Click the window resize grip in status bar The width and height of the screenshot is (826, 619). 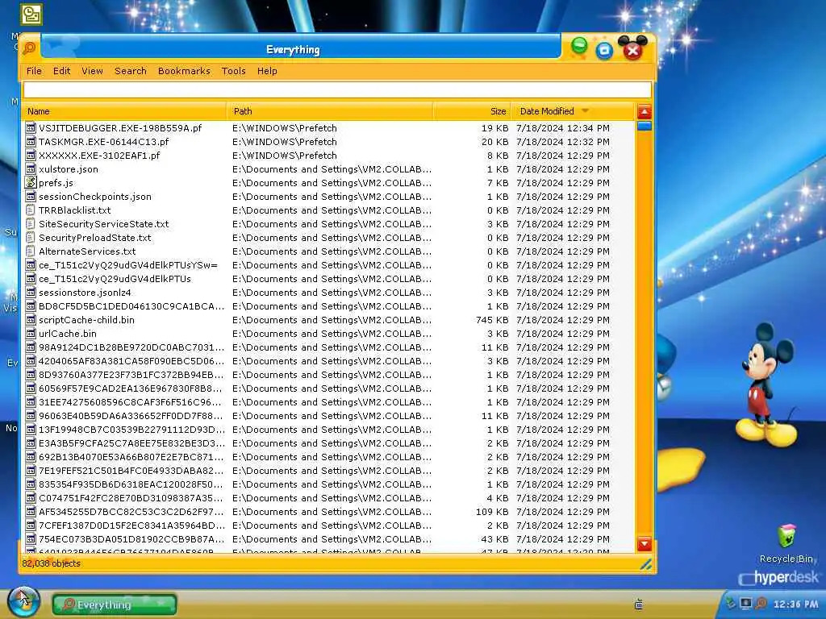(646, 564)
